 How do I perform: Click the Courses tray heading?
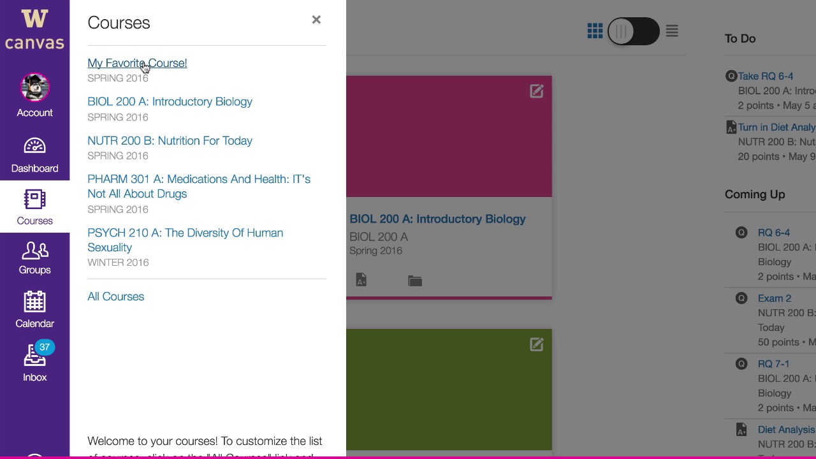(x=119, y=22)
